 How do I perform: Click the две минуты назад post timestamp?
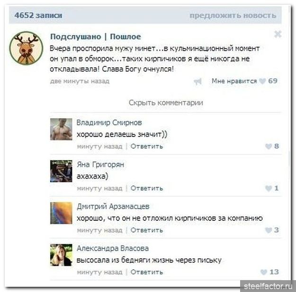click(80, 81)
